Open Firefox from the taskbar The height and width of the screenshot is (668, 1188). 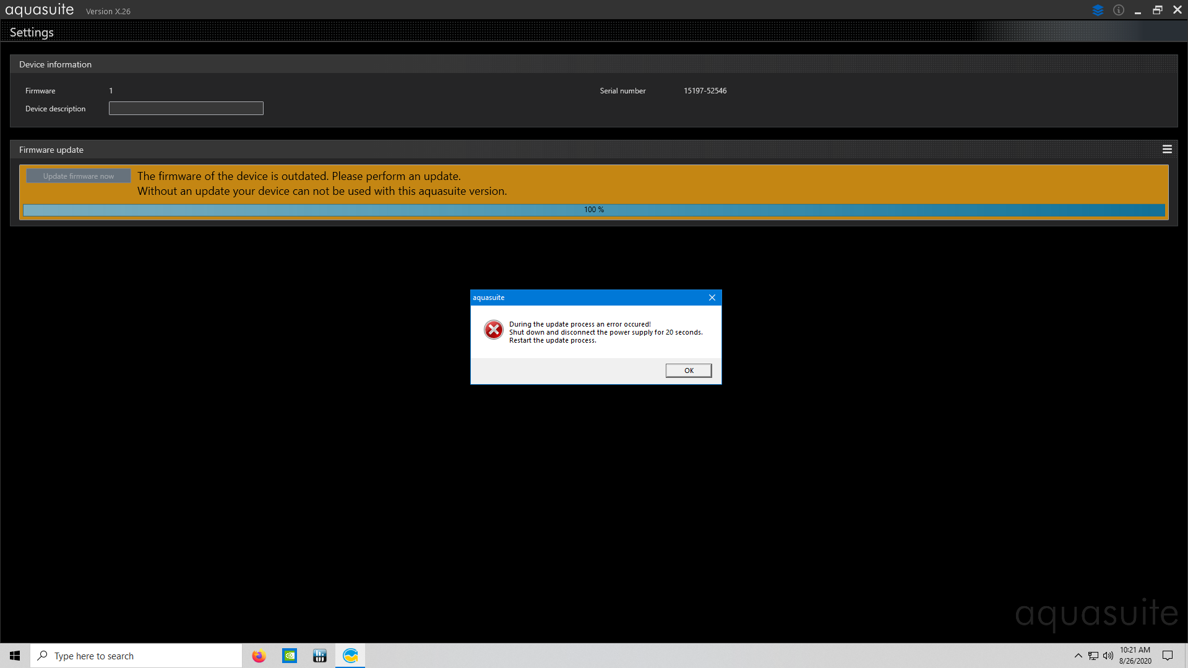click(x=259, y=656)
